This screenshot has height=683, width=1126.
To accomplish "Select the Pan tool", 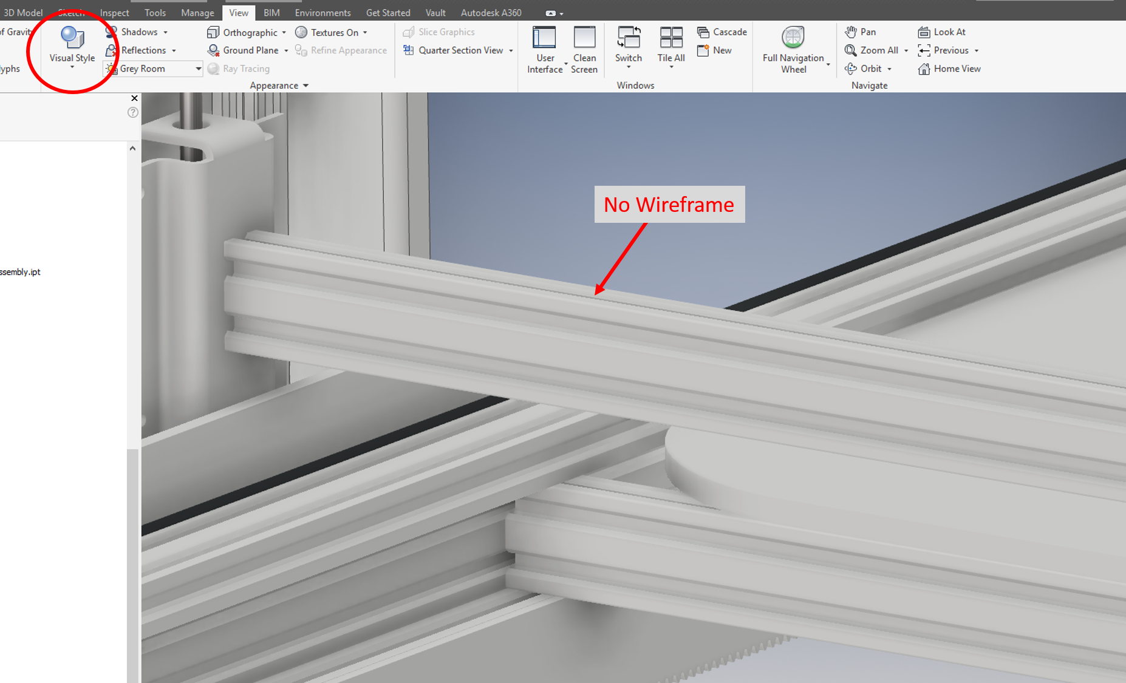I will 861,32.
